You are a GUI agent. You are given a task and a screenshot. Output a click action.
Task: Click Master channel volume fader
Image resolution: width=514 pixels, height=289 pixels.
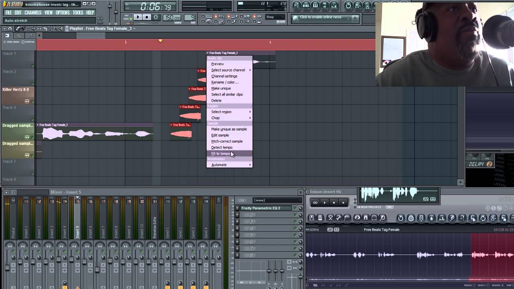tap(7, 267)
